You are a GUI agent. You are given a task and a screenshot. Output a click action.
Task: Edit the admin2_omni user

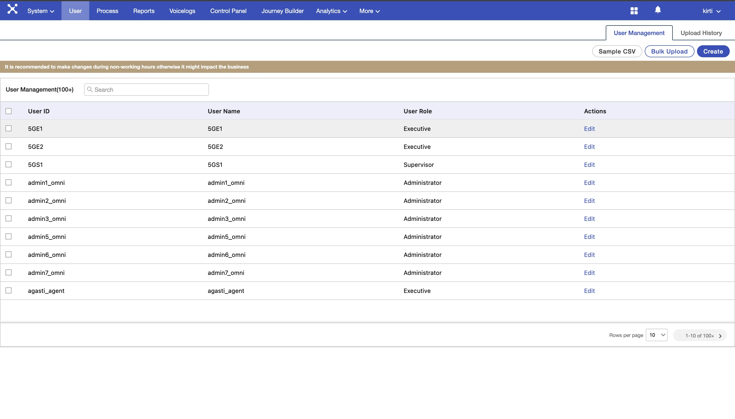[589, 201]
